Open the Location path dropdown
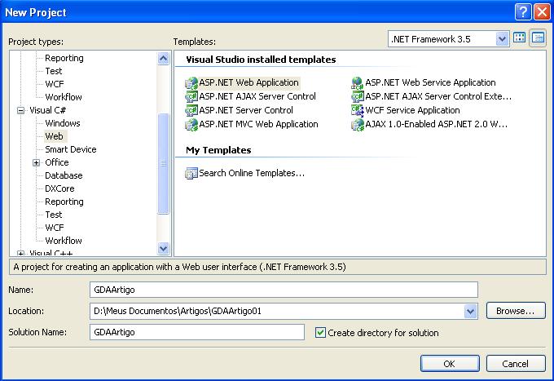 tap(470, 311)
